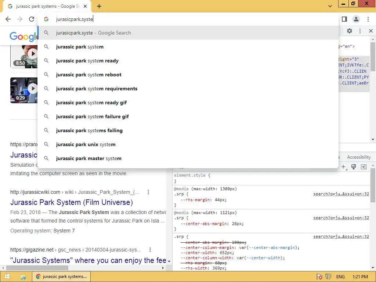
Task: Choose suggestion 'jurassic park system'
Action: (x=188, y=47)
